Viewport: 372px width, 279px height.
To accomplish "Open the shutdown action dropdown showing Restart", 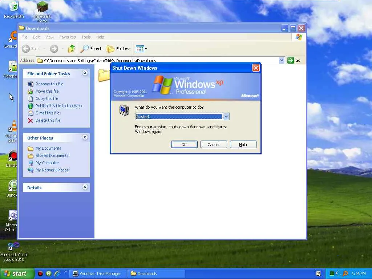I will click(x=226, y=117).
